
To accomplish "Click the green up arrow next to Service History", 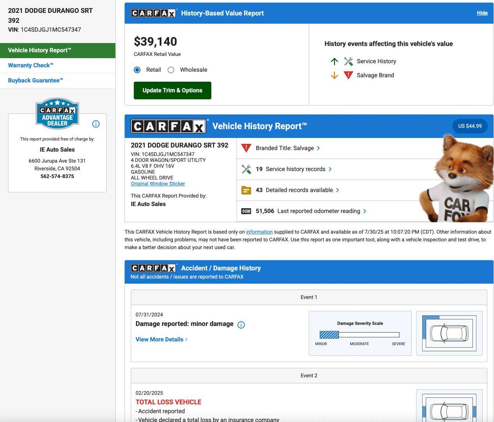I will (334, 61).
